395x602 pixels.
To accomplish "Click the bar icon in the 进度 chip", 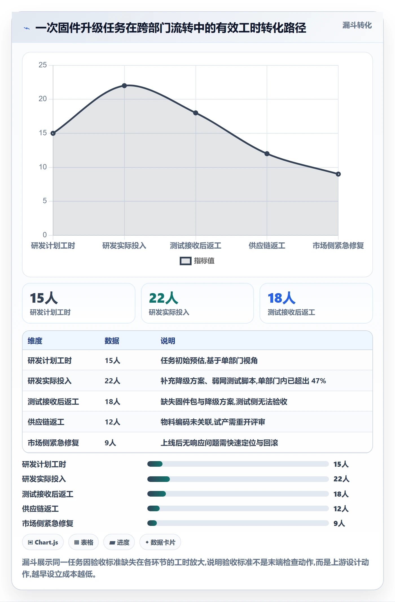I will pyautogui.click(x=112, y=543).
